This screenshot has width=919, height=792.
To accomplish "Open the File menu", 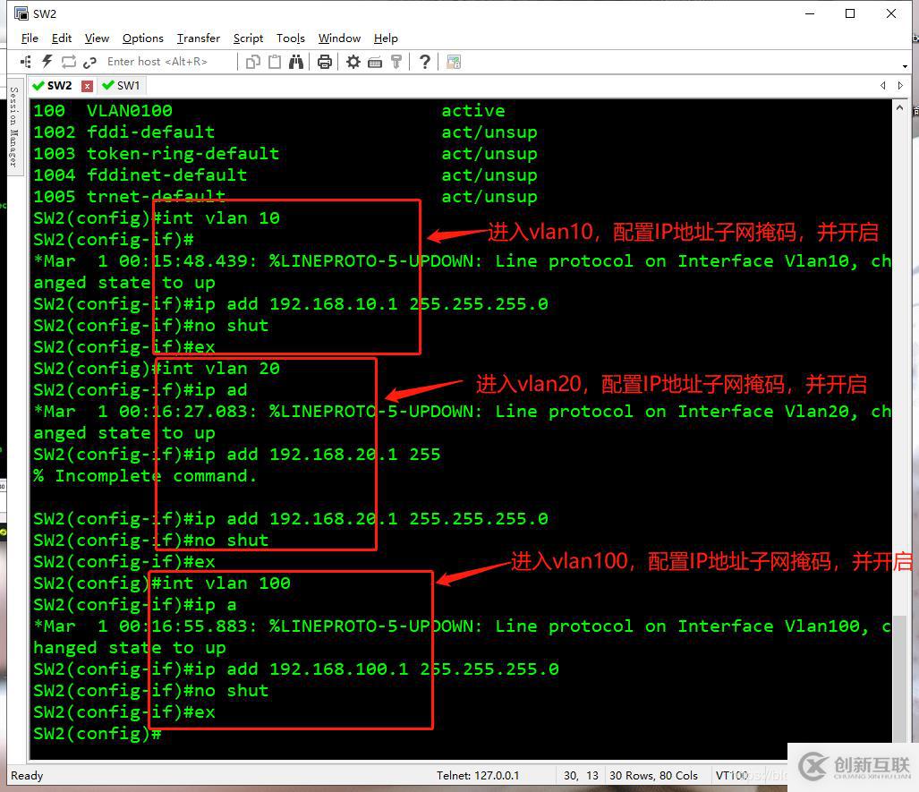I will (x=30, y=38).
